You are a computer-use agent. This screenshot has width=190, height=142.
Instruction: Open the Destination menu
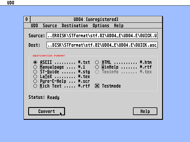coord(75,26)
